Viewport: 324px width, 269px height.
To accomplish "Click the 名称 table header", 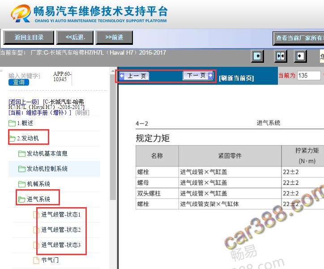I will click(x=157, y=156).
